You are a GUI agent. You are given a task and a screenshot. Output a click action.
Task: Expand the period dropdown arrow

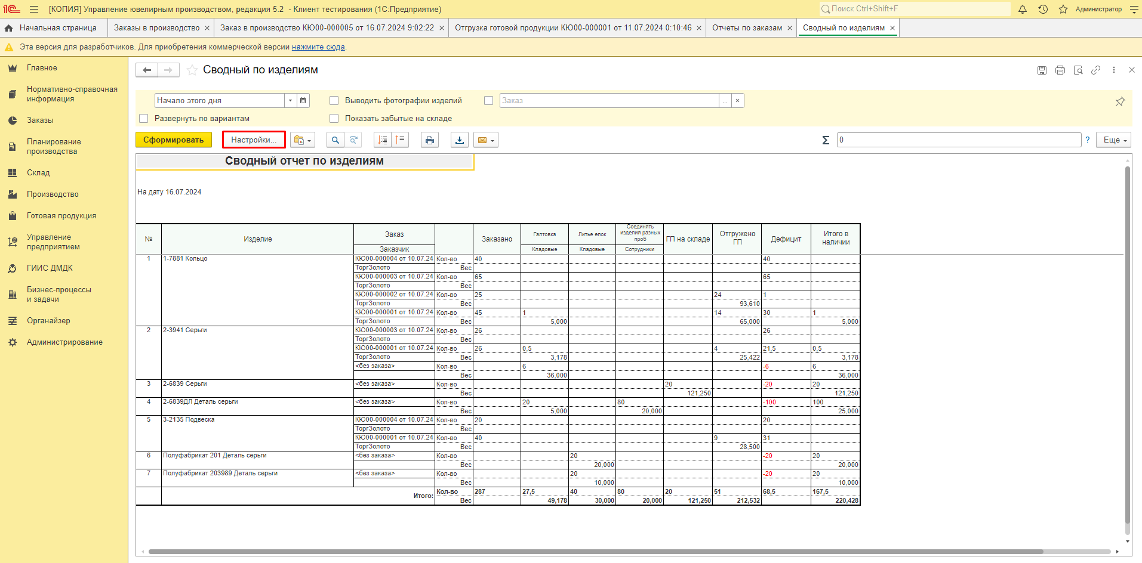point(291,101)
